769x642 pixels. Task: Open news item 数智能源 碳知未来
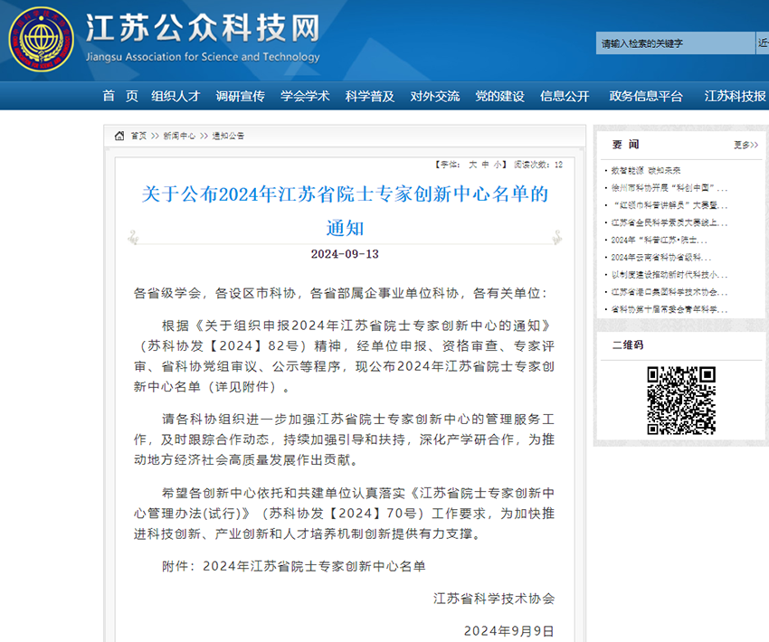click(645, 171)
